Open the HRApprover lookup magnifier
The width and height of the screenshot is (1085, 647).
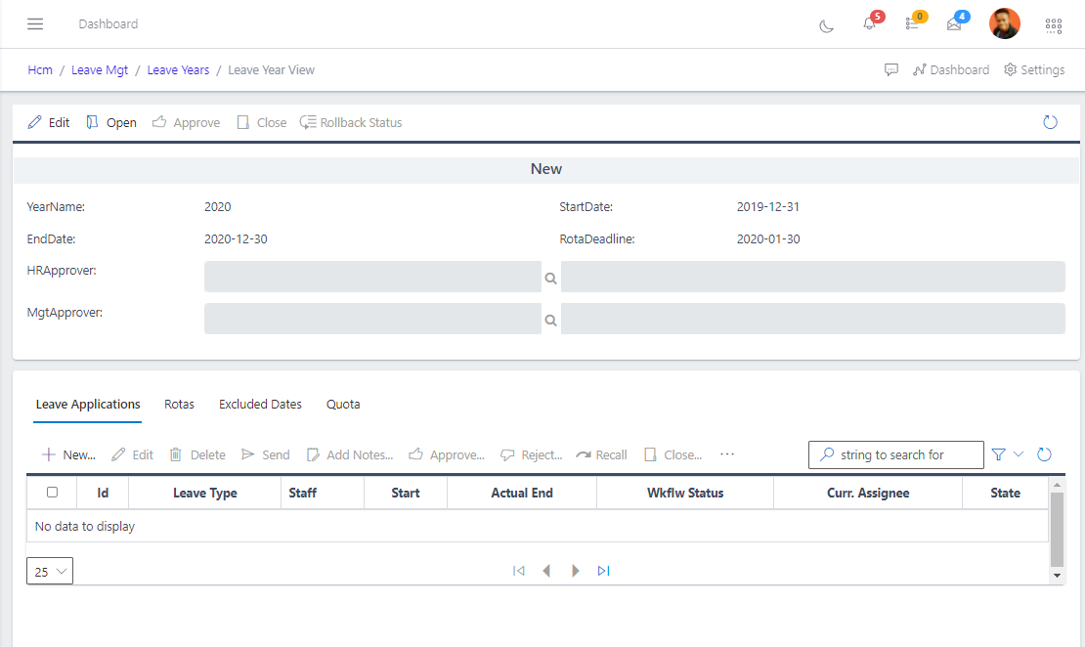pyautogui.click(x=550, y=278)
